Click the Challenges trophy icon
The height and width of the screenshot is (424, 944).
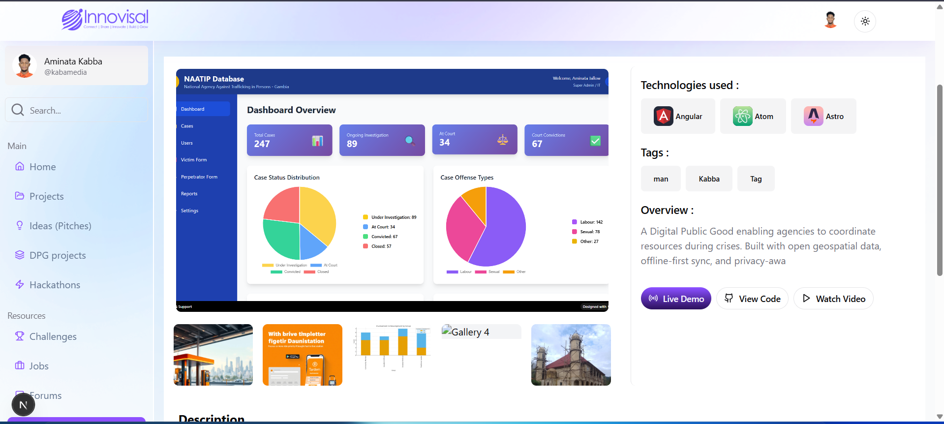point(20,336)
